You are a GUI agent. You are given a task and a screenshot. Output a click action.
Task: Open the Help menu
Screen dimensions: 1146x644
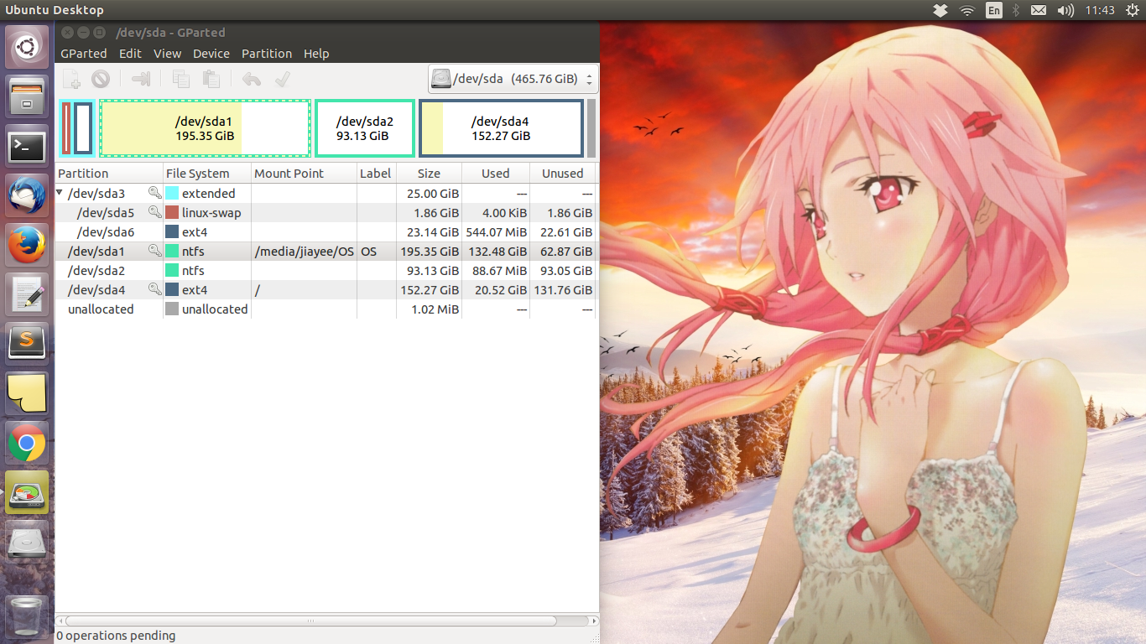click(x=316, y=53)
